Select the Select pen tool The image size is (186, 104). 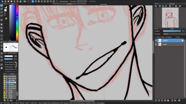1,46
